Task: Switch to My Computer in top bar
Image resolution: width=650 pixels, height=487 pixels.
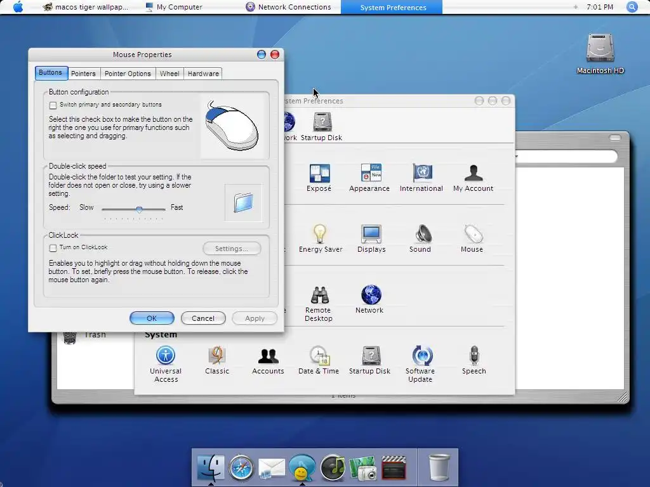Action: pyautogui.click(x=174, y=7)
